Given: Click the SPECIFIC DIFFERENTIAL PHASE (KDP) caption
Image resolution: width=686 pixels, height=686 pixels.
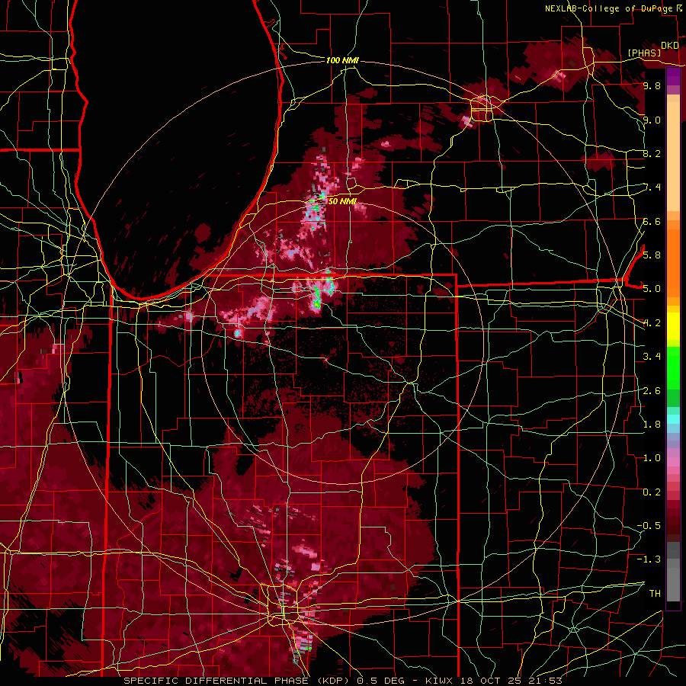Looking at the screenshot, I should (x=237, y=681).
